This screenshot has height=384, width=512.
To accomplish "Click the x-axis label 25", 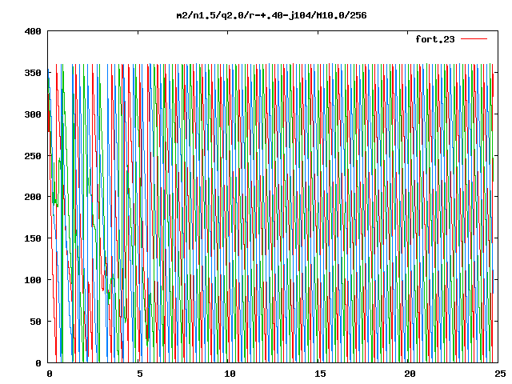I will [x=500, y=374].
